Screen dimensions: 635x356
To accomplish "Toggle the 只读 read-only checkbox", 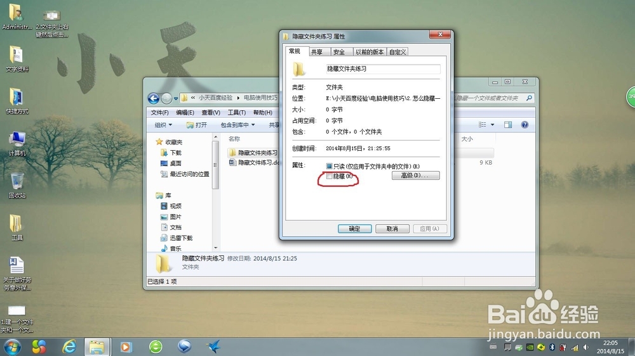I will [329, 166].
